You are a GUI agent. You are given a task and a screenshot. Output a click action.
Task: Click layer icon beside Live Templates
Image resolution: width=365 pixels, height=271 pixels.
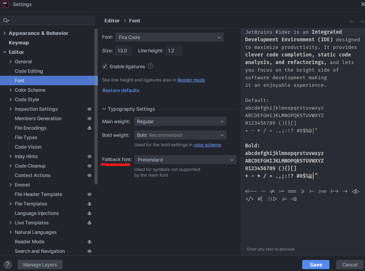(89, 223)
